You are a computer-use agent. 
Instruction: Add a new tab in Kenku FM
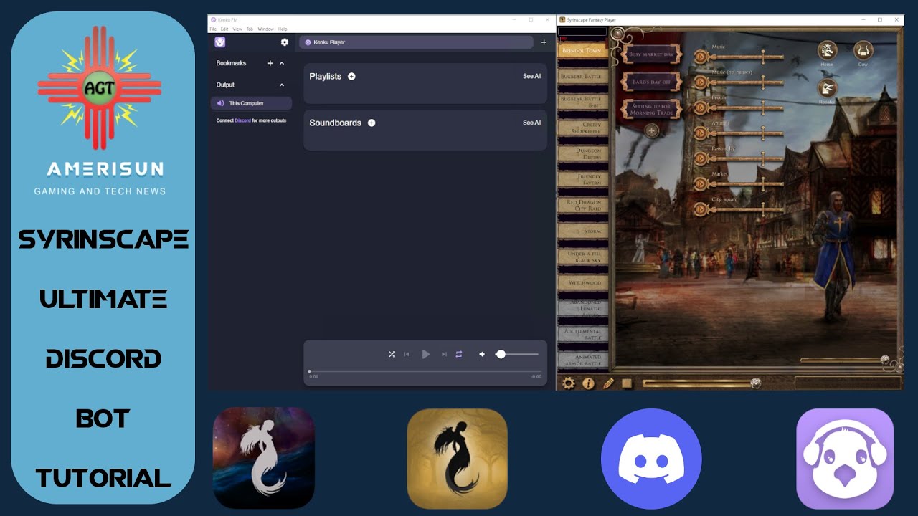tap(544, 42)
